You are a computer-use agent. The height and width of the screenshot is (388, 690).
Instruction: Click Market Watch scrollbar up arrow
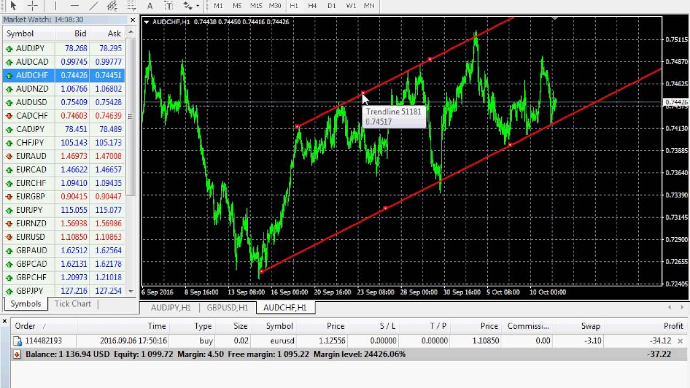click(130, 32)
